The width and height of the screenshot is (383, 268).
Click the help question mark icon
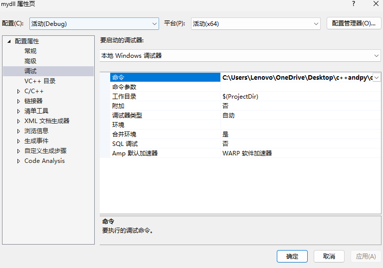point(354,3)
